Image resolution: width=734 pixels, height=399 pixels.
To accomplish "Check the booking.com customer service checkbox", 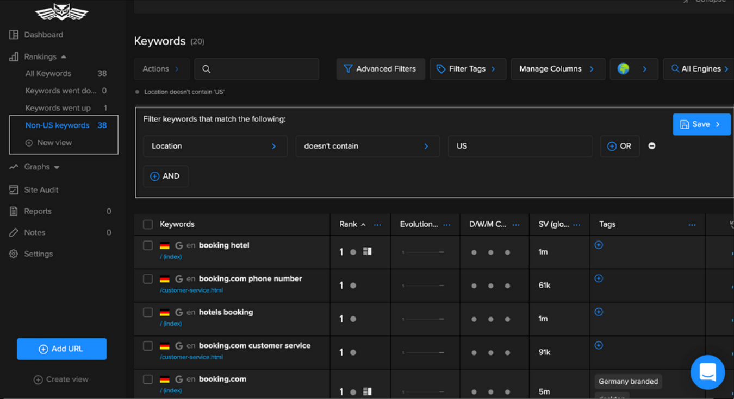I will tap(148, 346).
